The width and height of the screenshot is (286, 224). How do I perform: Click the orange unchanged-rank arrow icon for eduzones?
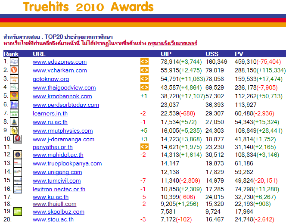tap(144, 62)
